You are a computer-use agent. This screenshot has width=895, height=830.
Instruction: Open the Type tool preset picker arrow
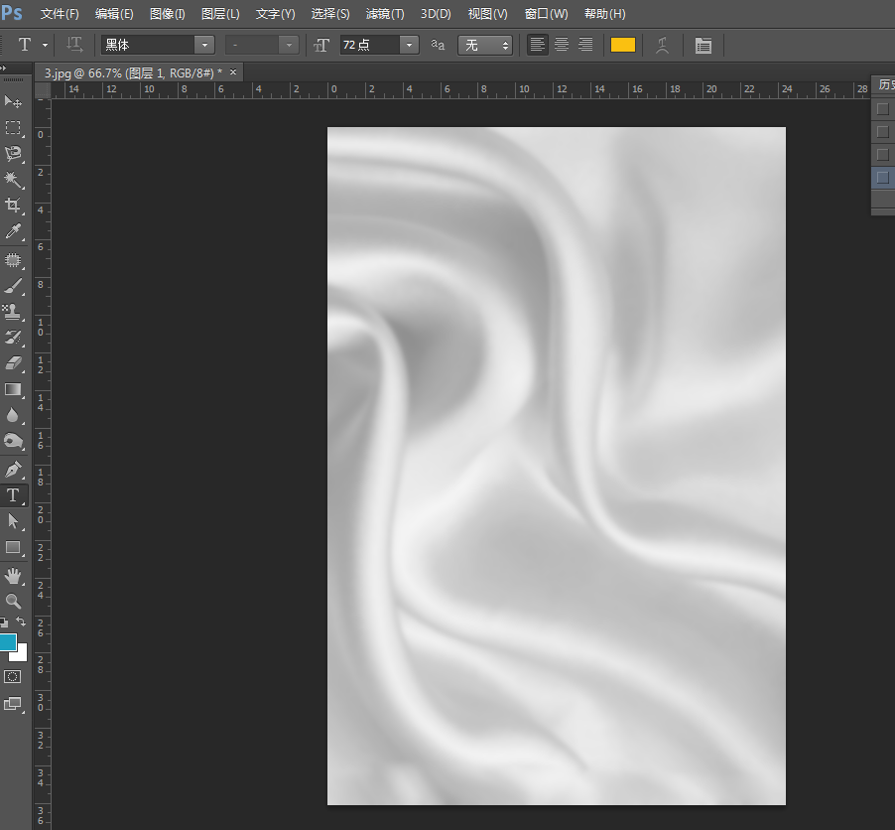(x=45, y=45)
